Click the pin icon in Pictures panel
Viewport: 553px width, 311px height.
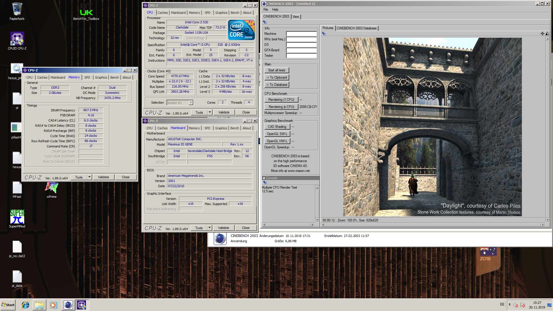tap(324, 34)
